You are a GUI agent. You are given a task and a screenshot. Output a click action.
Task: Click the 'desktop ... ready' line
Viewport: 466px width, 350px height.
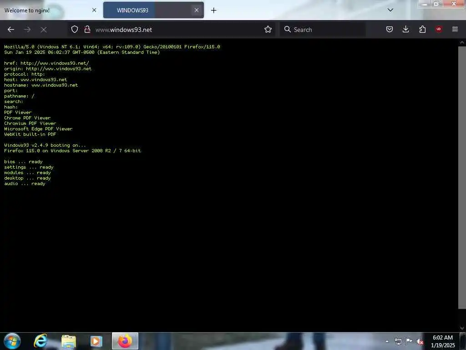coord(27,178)
